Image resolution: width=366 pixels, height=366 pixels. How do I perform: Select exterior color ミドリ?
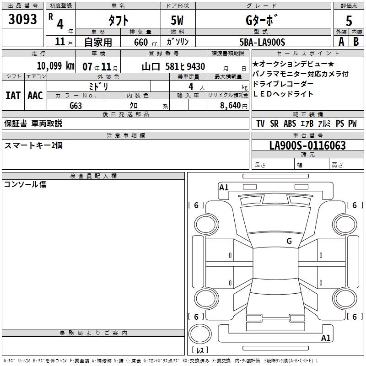(98, 86)
